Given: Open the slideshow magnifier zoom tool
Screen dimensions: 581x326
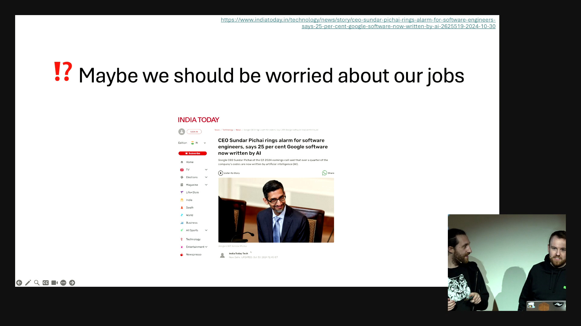Looking at the screenshot, I should coord(37,283).
